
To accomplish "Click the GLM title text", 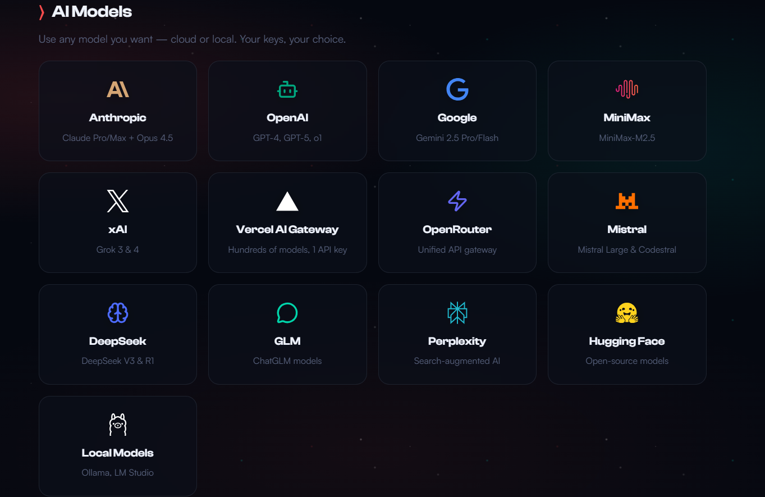I will point(287,341).
